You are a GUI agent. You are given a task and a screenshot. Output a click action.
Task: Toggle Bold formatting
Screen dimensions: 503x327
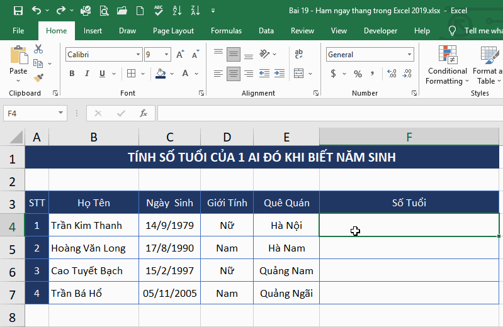[x=72, y=74]
